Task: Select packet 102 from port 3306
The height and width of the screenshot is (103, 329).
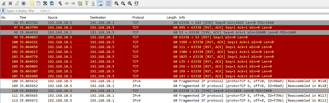Action: pos(165,52)
